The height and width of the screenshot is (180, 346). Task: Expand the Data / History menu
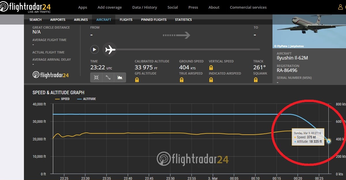144,7
